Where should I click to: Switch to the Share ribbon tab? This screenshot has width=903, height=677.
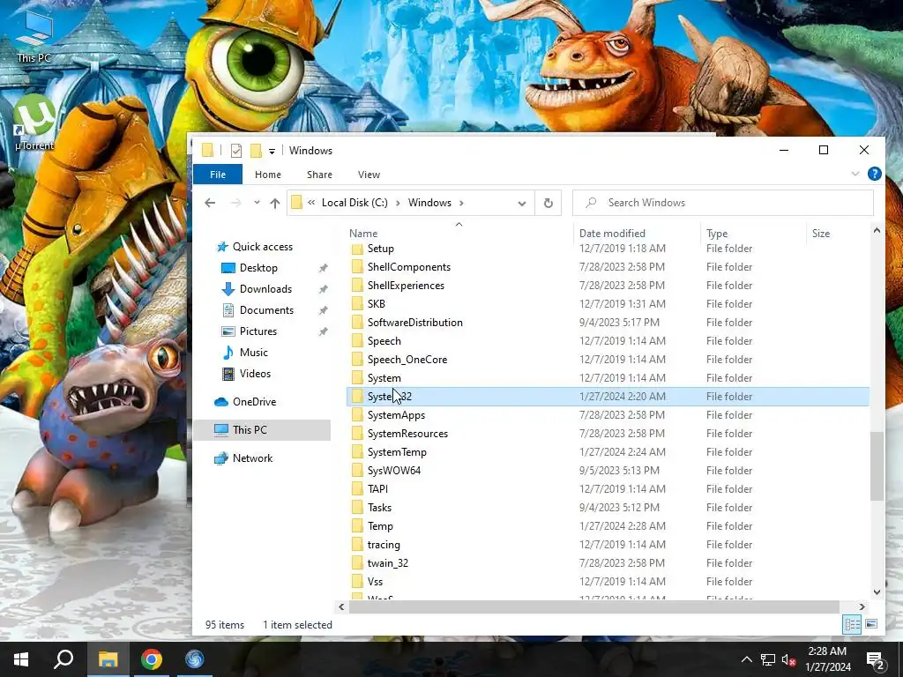pyautogui.click(x=319, y=175)
